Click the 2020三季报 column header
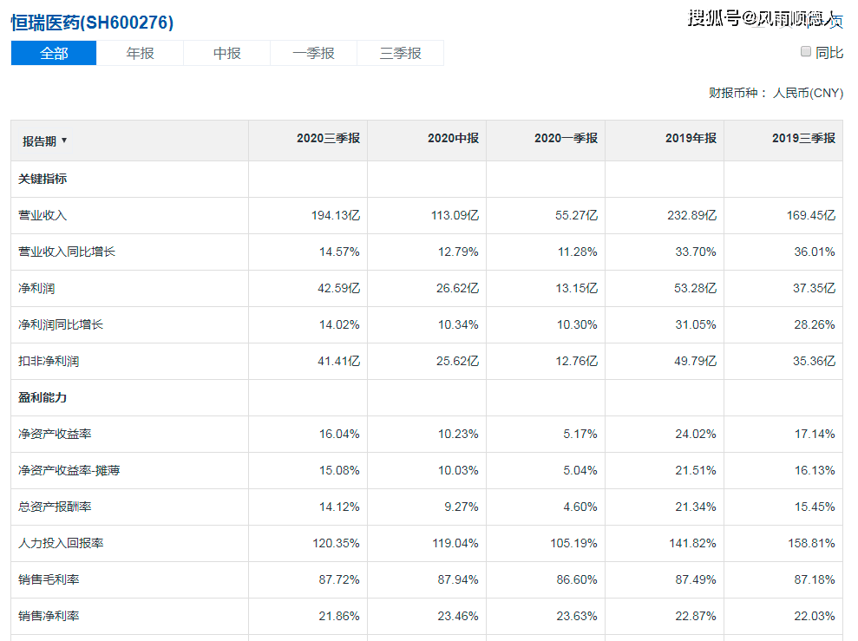The image size is (858, 641). [328, 139]
